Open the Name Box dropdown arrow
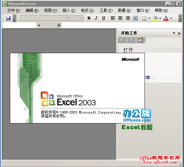The image size is (184, 167). 39,25
